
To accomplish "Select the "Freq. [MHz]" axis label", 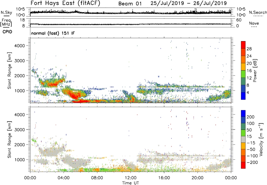I will point(6,22).
